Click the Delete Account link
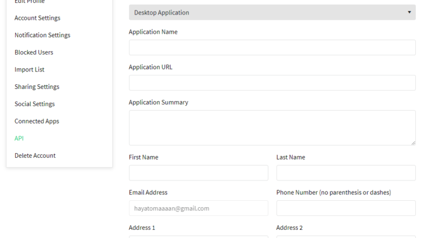 [x=35, y=156]
